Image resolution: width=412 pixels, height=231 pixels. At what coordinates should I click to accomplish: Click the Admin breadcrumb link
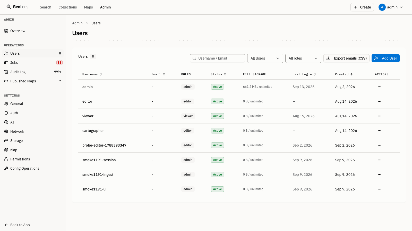77,23
